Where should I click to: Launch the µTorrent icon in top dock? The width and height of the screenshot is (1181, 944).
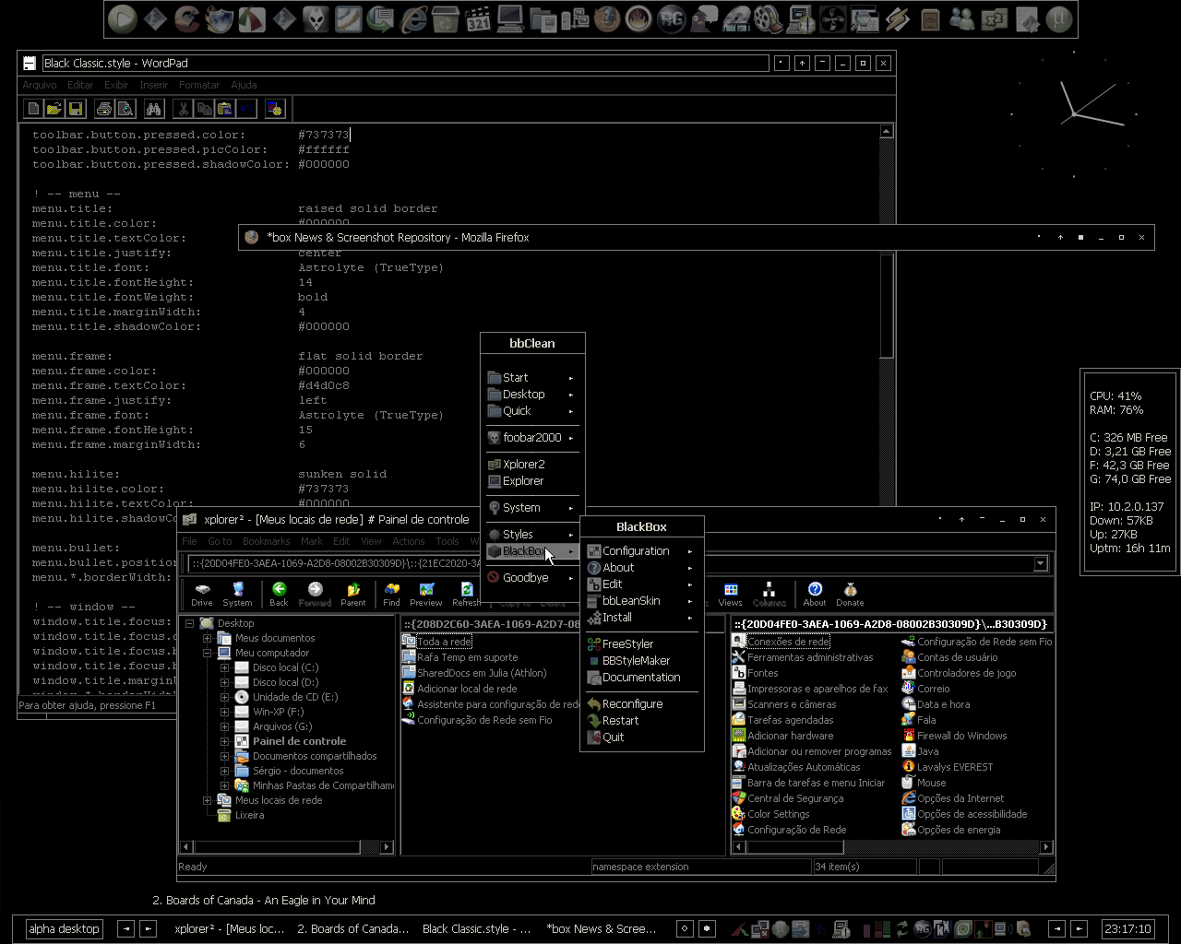tap(1059, 19)
